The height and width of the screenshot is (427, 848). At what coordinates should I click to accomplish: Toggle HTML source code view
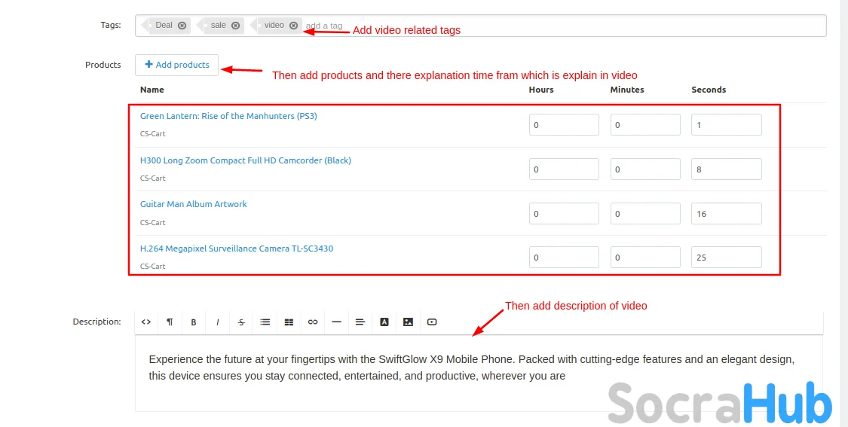pyautogui.click(x=146, y=322)
